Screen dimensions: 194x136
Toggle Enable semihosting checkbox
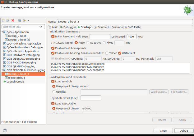pyautogui.click(x=53, y=53)
